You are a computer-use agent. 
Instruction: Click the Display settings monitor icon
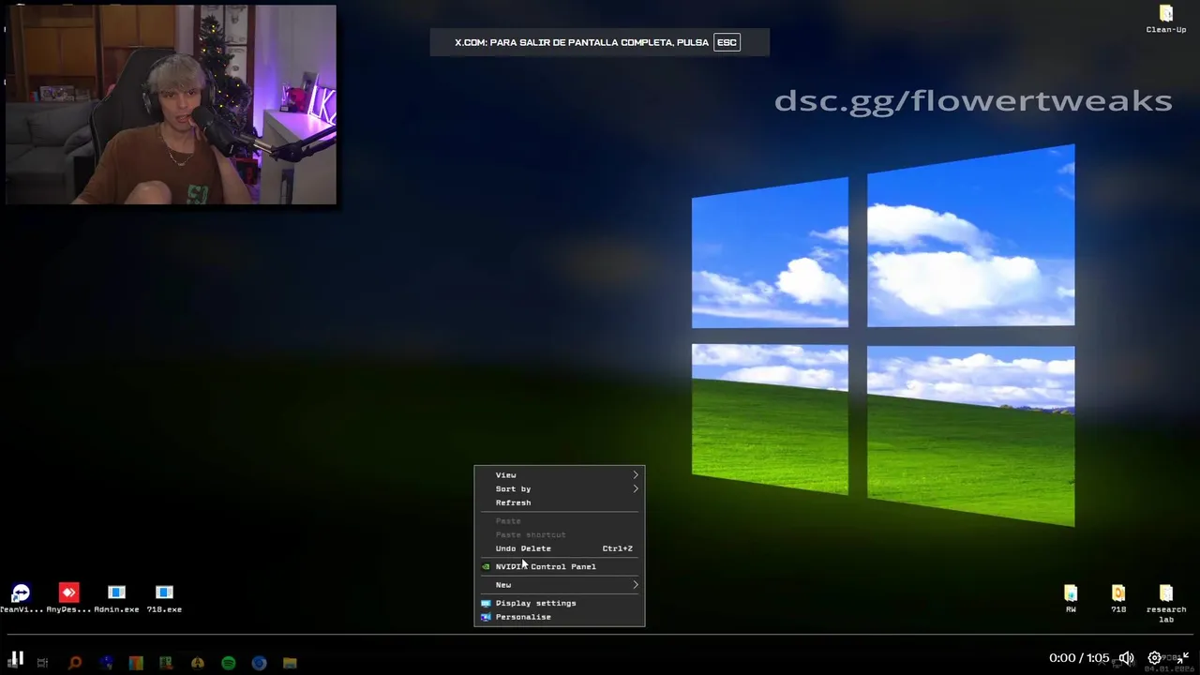click(486, 603)
